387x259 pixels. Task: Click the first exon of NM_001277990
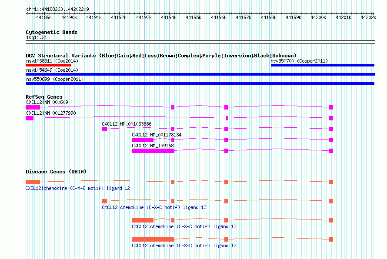point(30,118)
